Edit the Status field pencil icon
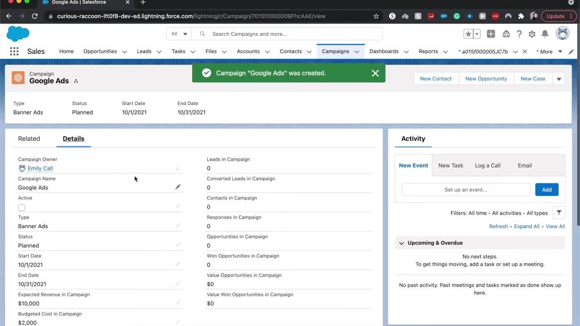The width and height of the screenshot is (580, 326). (x=178, y=245)
